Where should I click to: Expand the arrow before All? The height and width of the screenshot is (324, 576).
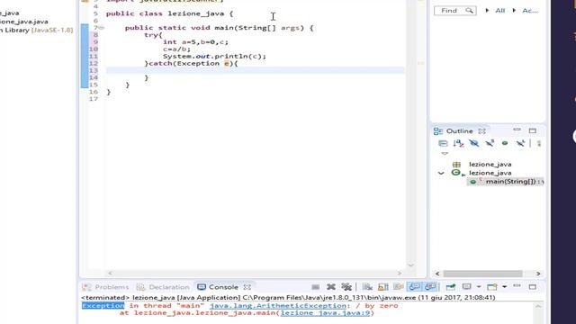[x=487, y=11]
